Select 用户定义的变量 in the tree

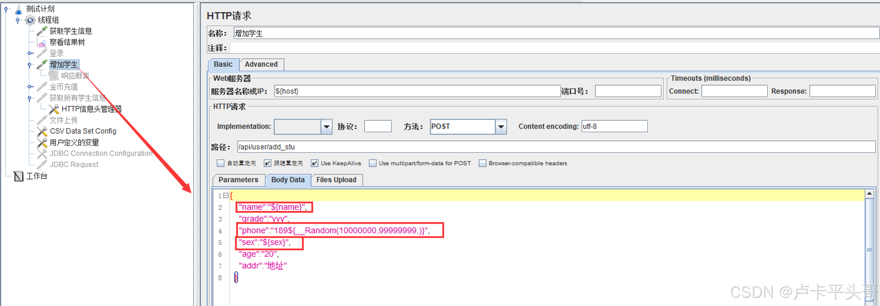[x=74, y=142]
